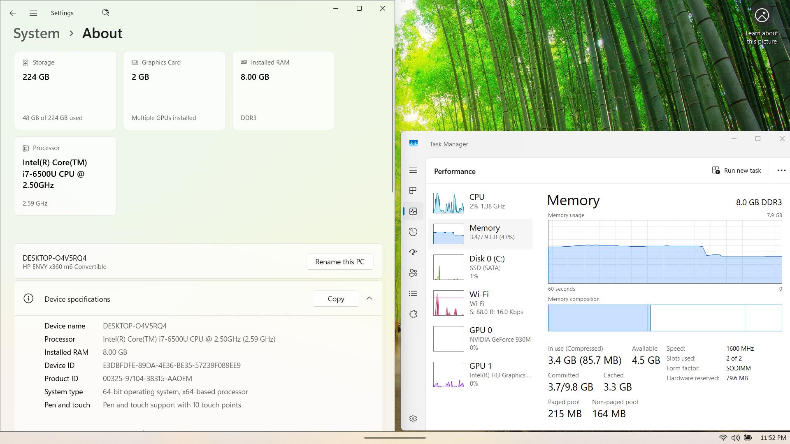The height and width of the screenshot is (444, 790).
Task: Go back in Settings window
Action: point(13,13)
